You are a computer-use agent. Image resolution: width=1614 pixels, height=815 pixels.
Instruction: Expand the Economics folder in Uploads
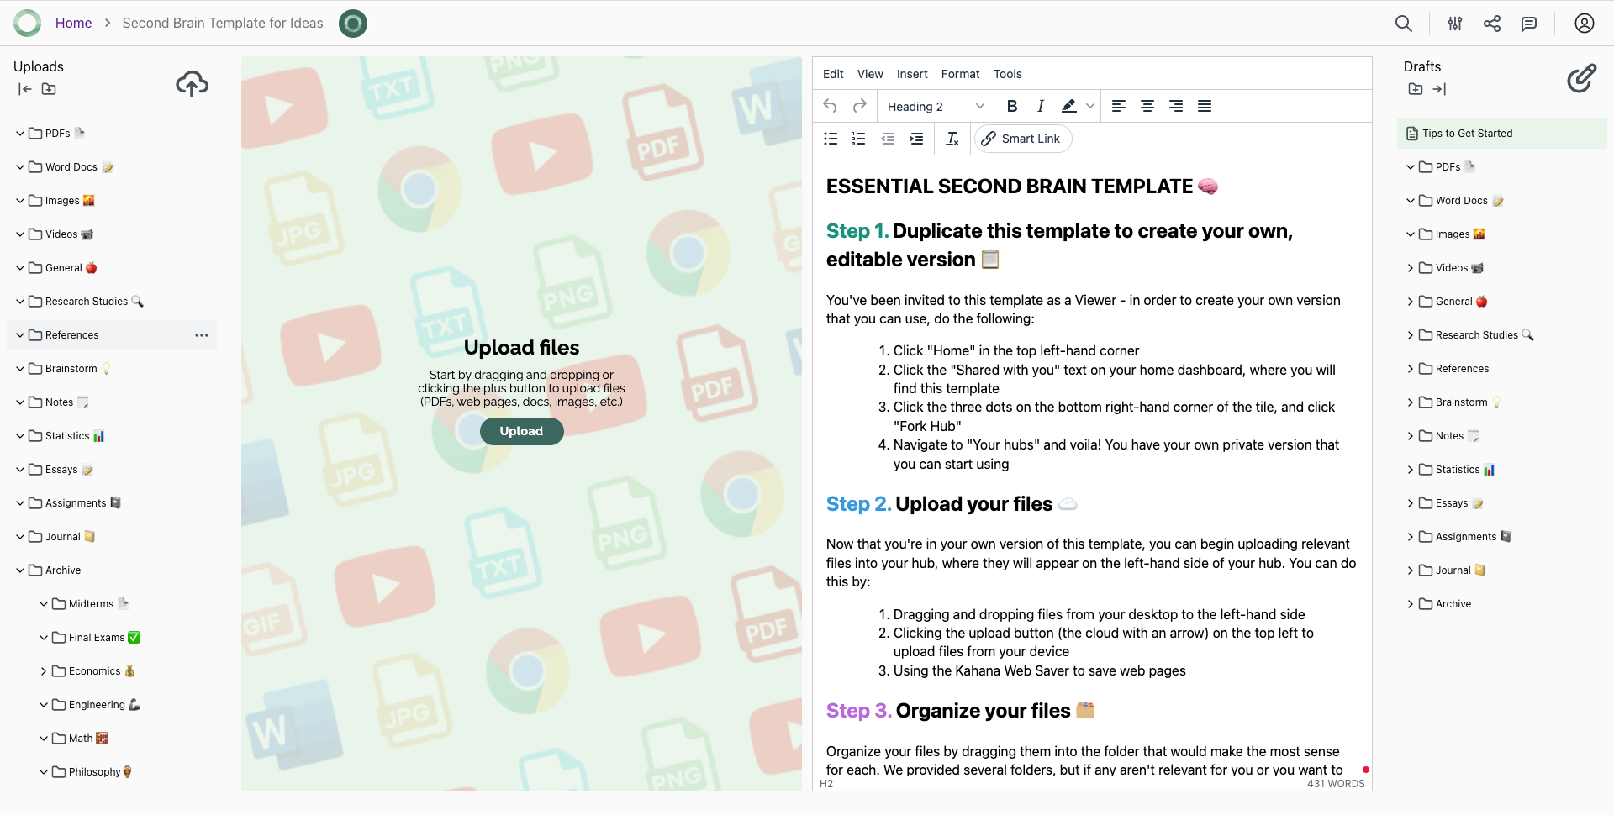(x=44, y=671)
